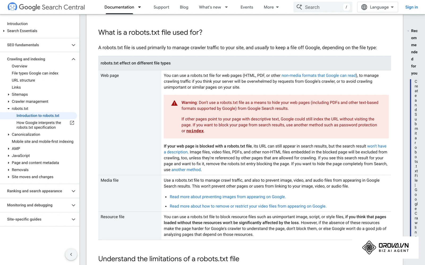
Task: Collapse sidebar with the chevron button
Action: [x=71, y=254]
